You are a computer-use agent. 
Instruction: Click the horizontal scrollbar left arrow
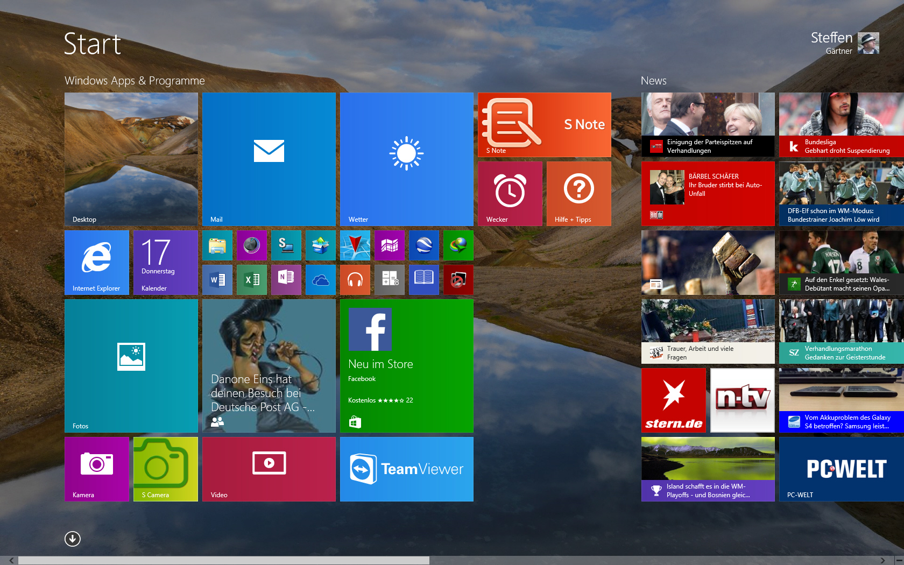(11, 561)
